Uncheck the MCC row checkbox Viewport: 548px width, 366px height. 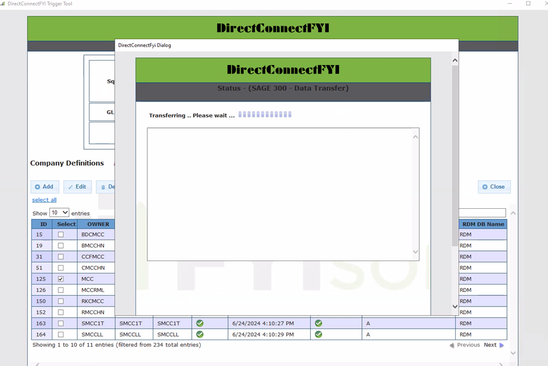tap(61, 279)
